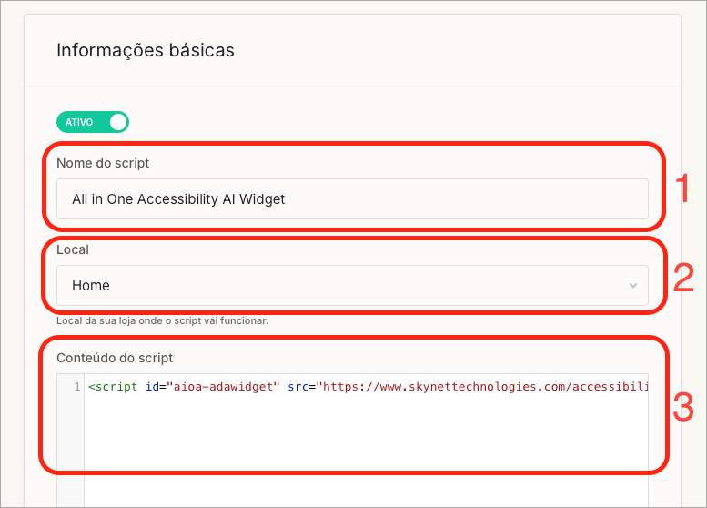Click the chevron arrow in the Local dropdown
This screenshot has width=707, height=508.
click(633, 286)
